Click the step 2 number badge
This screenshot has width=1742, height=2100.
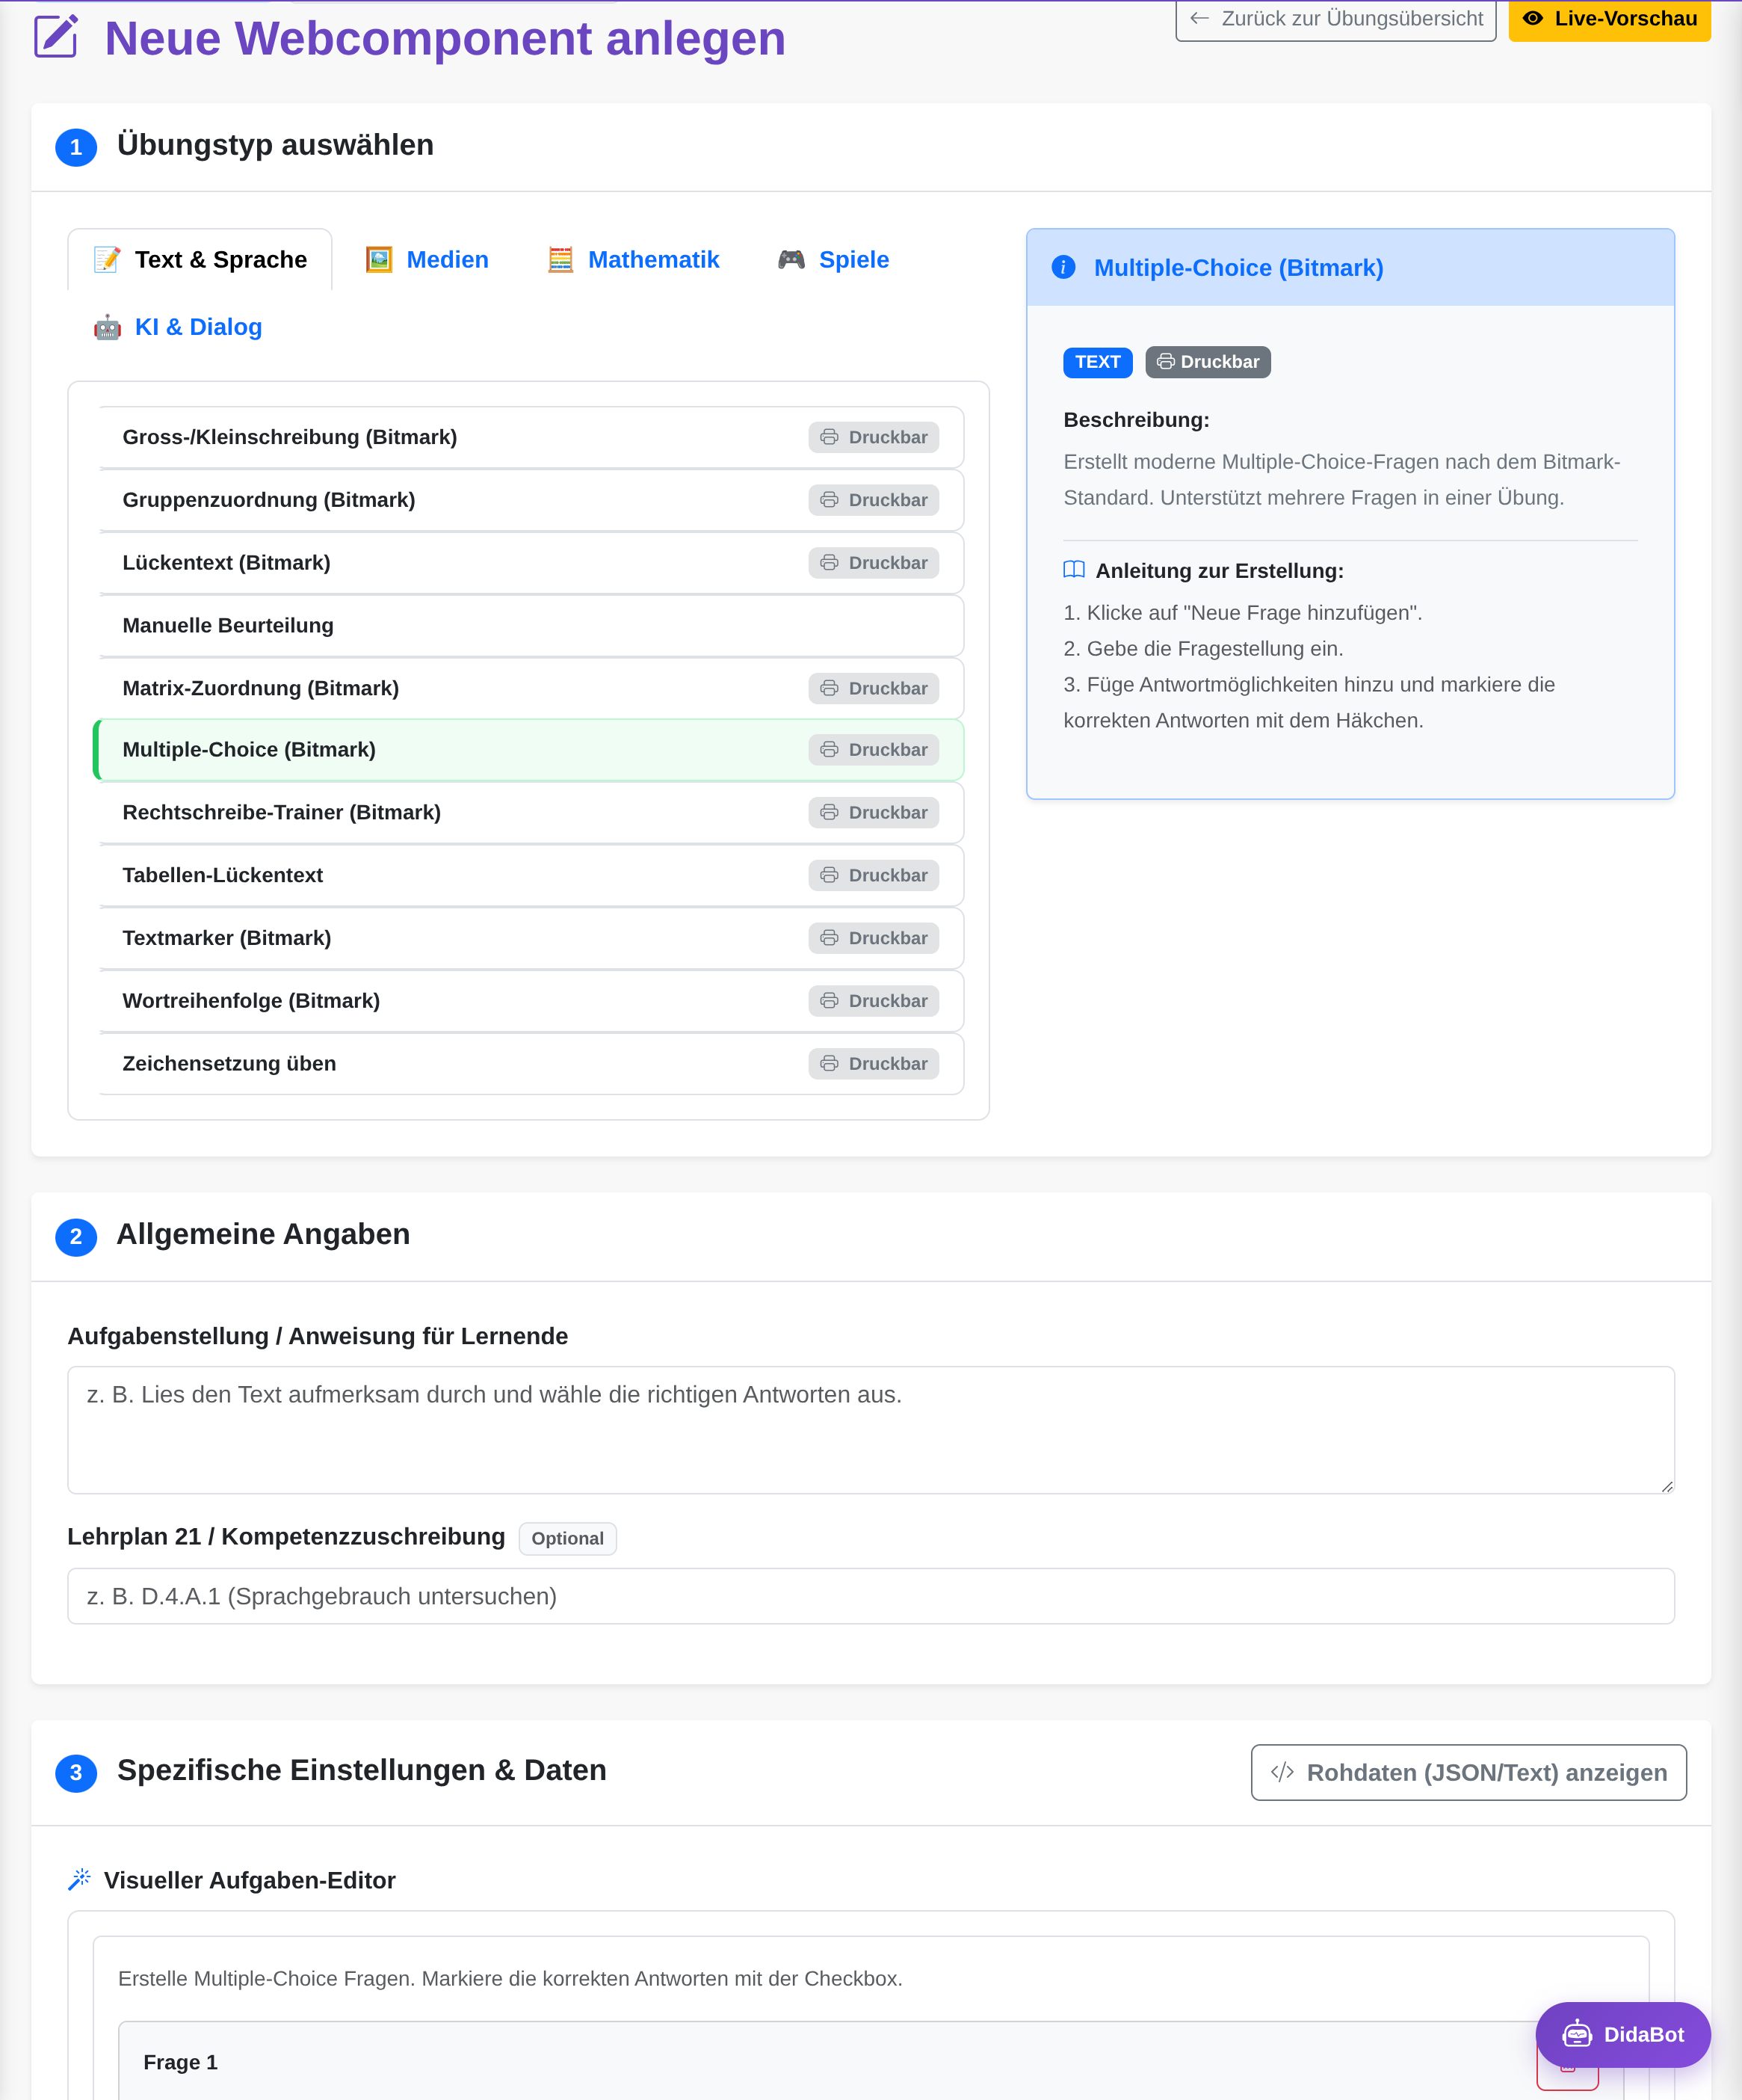pos(76,1237)
